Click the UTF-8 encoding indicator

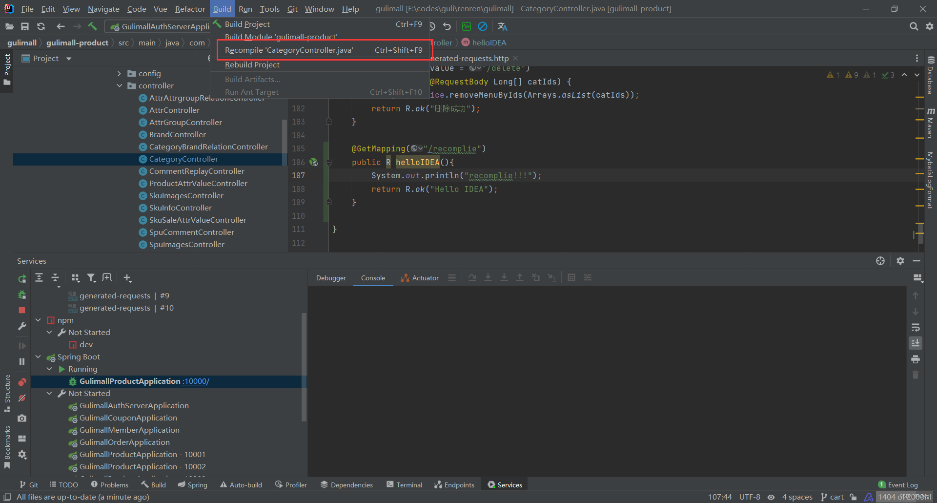click(x=750, y=497)
